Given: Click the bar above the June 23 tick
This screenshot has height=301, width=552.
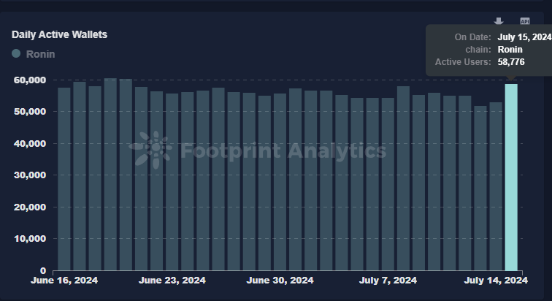Looking at the screenshot, I should [x=172, y=182].
